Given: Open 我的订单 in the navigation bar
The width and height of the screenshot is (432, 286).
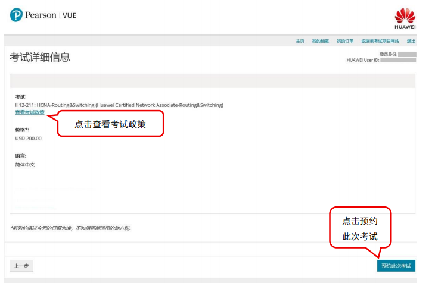Looking at the screenshot, I should coord(344,41).
